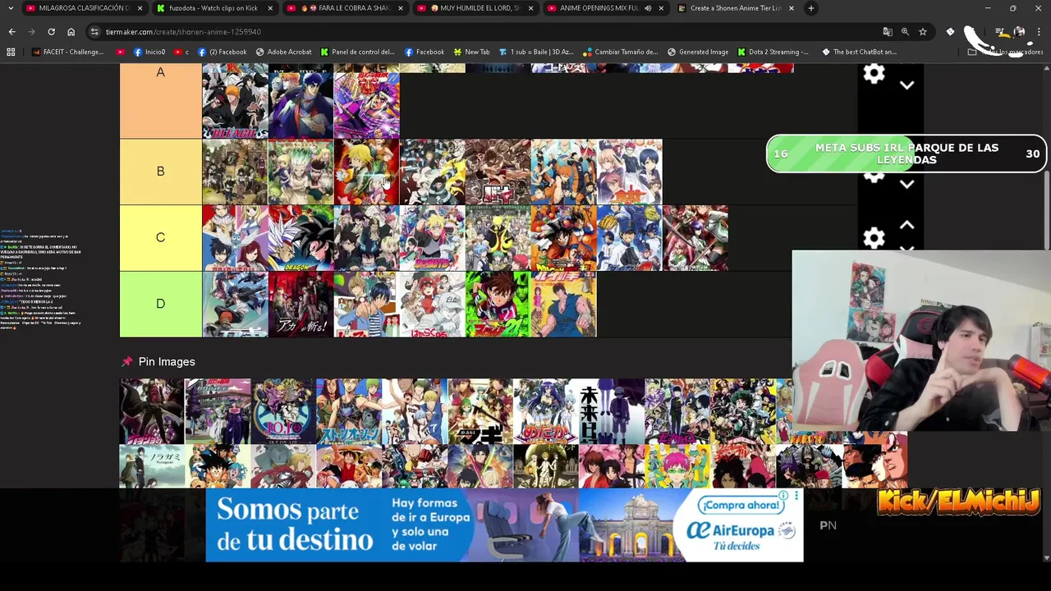Move tier B row down with chevron
Viewport: 1051px width, 591px height.
pos(906,185)
